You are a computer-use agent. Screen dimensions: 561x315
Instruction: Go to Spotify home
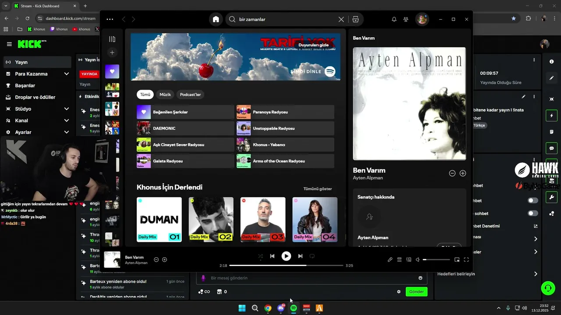coord(216,19)
